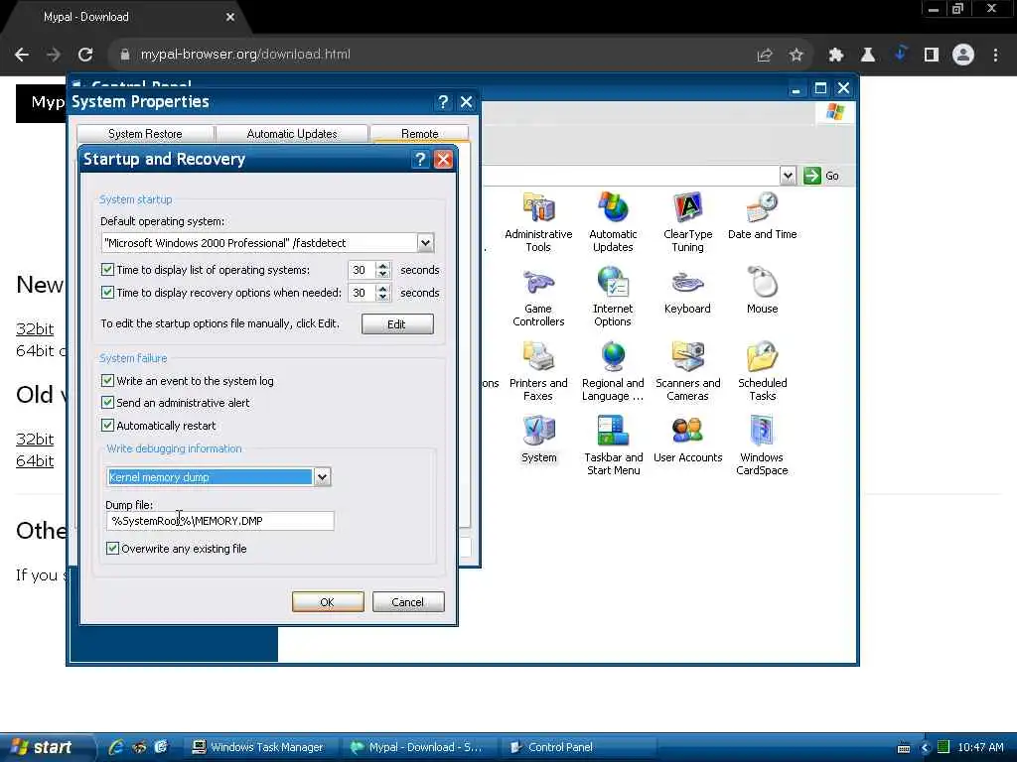Image resolution: width=1017 pixels, height=762 pixels.
Task: Open Internet Options icon
Action: tap(613, 296)
